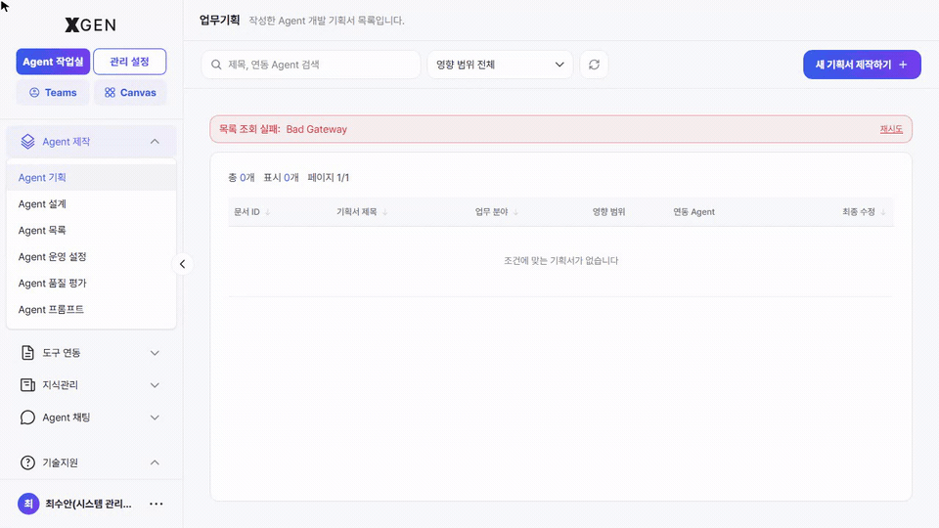The image size is (939, 528).
Task: Click the user avatar 최 circle
Action: pyautogui.click(x=28, y=505)
